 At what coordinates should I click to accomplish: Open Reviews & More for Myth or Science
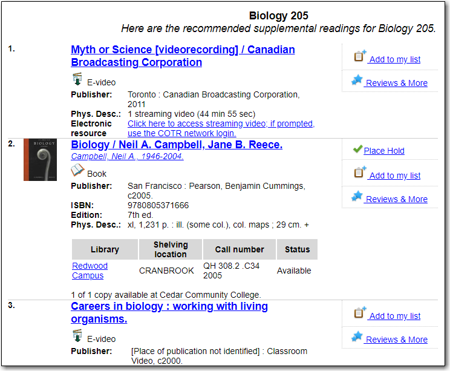[x=396, y=83]
